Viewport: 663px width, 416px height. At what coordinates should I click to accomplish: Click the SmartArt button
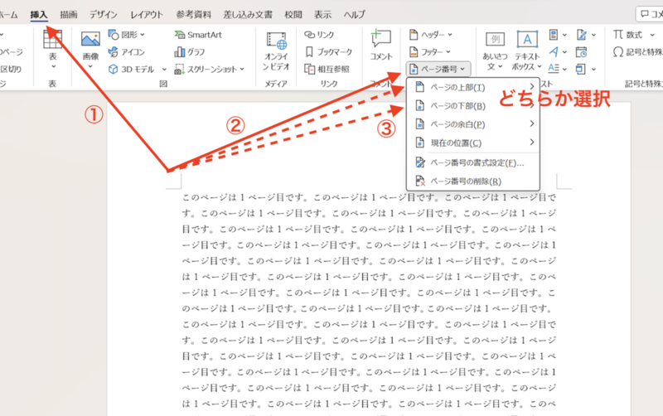pyautogui.click(x=198, y=35)
